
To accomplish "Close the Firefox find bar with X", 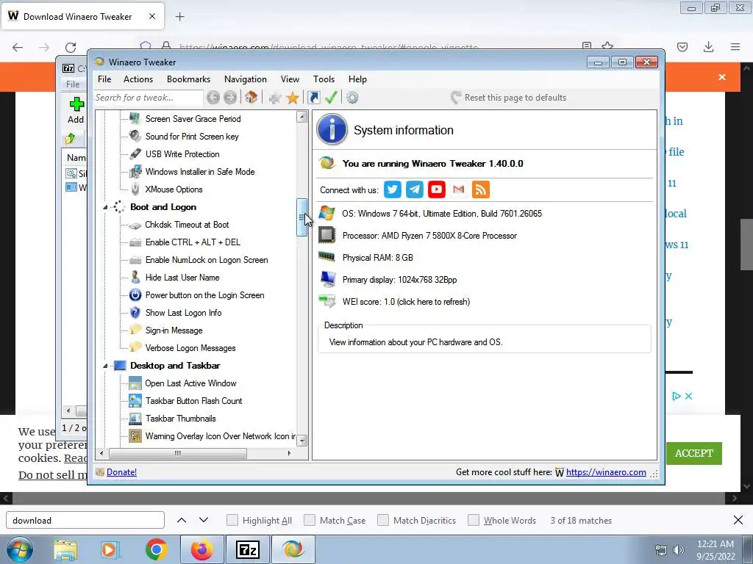I will 738,520.
